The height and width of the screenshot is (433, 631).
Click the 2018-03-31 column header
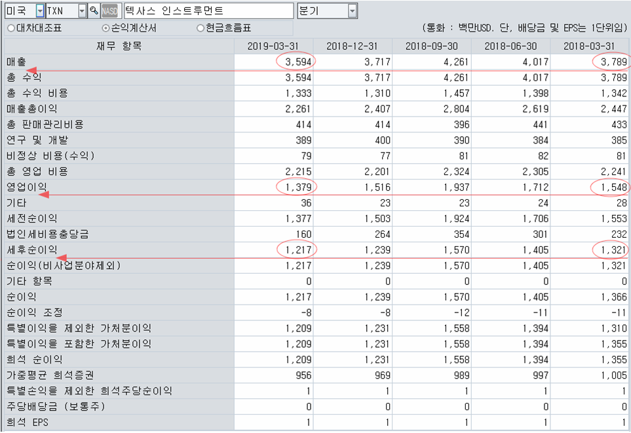pos(590,45)
